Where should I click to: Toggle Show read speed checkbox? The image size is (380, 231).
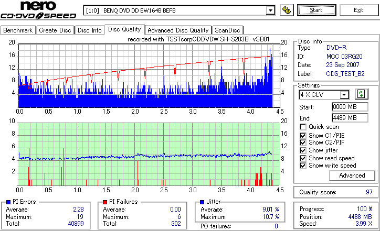click(x=303, y=158)
